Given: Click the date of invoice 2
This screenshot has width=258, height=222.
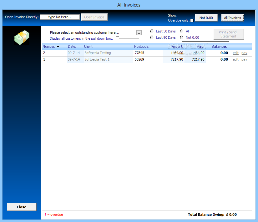Looking at the screenshot, I should tap(74, 53).
